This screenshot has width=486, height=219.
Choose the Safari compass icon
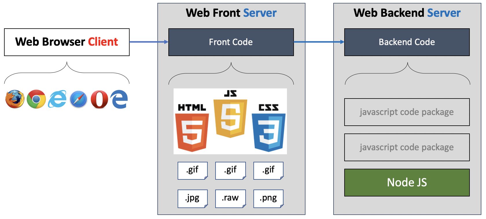click(x=78, y=99)
